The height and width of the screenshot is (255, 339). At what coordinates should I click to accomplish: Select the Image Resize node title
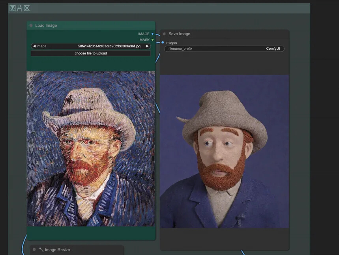click(x=57, y=249)
